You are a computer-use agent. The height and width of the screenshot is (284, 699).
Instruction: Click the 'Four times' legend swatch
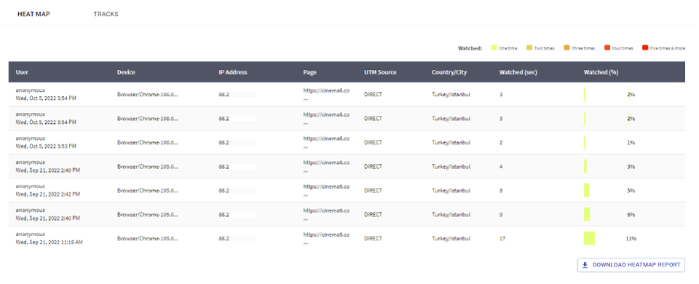(x=607, y=48)
